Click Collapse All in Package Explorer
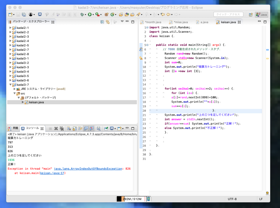The height and width of the screenshot is (208, 280). click(x=102, y=22)
